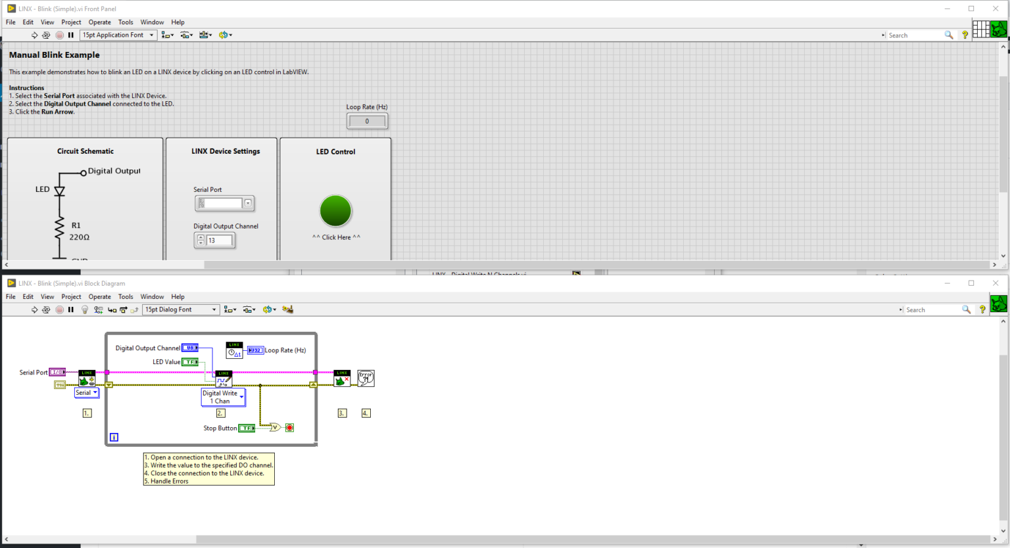Click the Front Panel Search field

[914, 35]
